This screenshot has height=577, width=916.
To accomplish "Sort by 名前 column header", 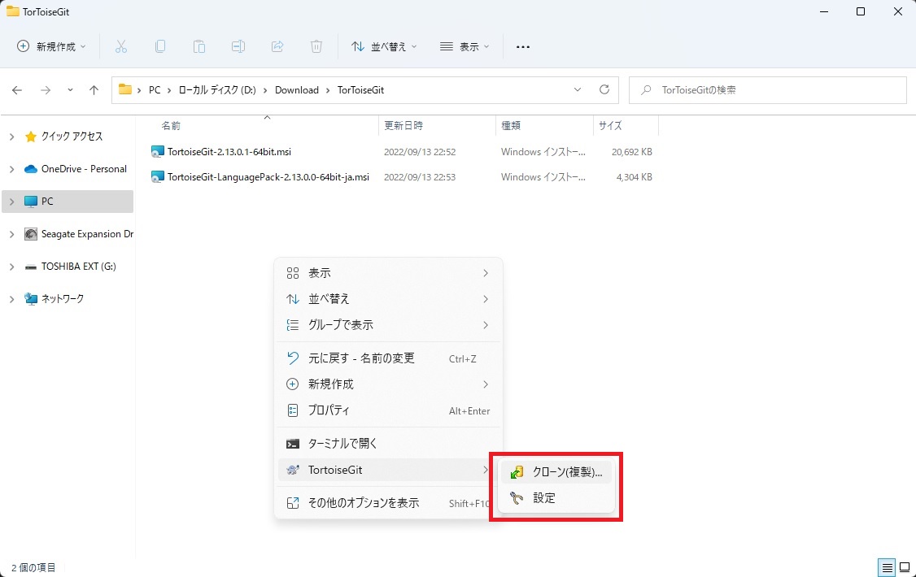I will [171, 125].
